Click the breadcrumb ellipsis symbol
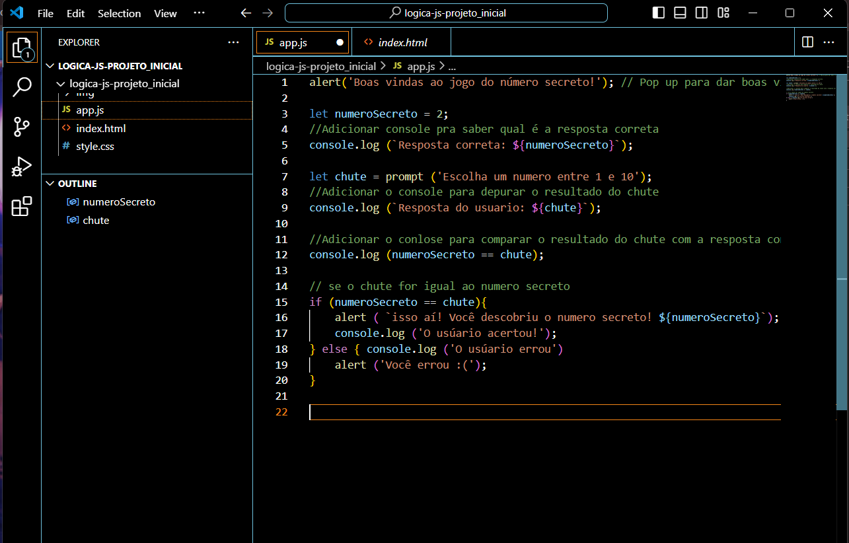 [452, 67]
